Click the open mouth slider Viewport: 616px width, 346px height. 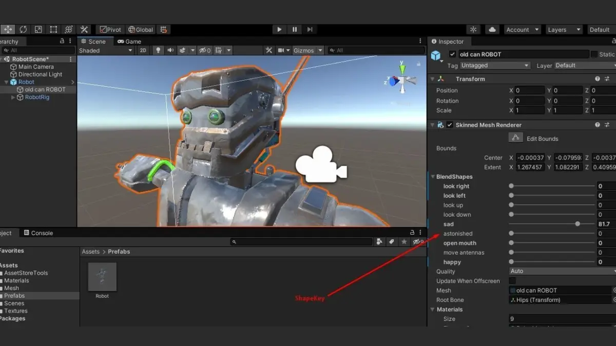point(552,243)
